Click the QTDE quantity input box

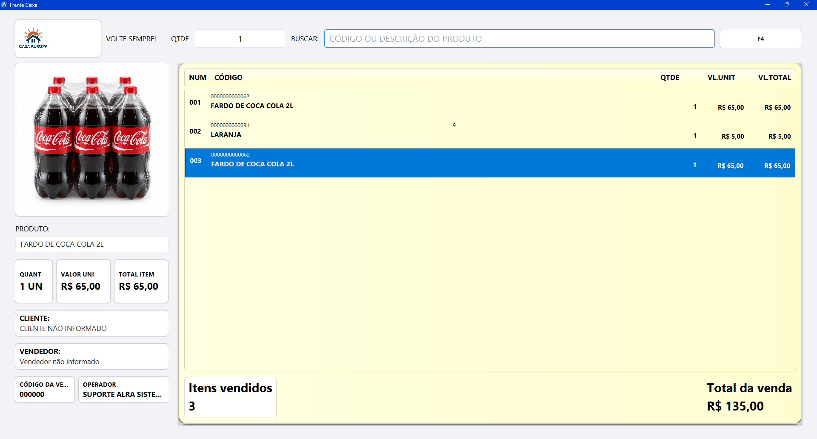coord(240,39)
